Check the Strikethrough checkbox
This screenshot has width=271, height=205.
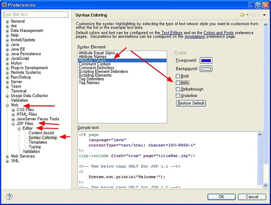click(178, 89)
